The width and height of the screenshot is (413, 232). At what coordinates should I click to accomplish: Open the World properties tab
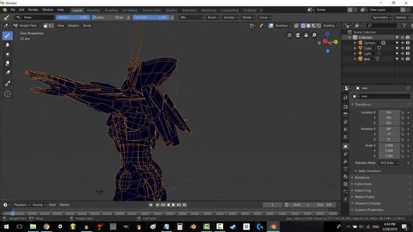coord(346,137)
